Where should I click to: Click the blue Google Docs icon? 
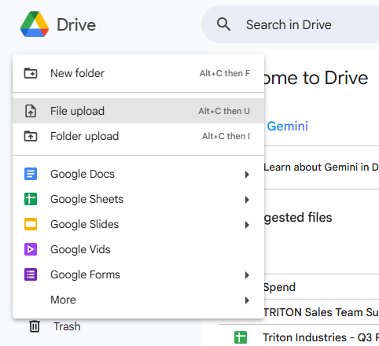31,174
